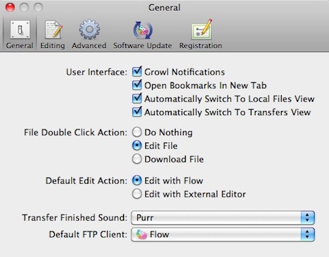Open the Advanced gear icon
Image resolution: width=329 pixels, height=257 pixels.
click(x=89, y=29)
